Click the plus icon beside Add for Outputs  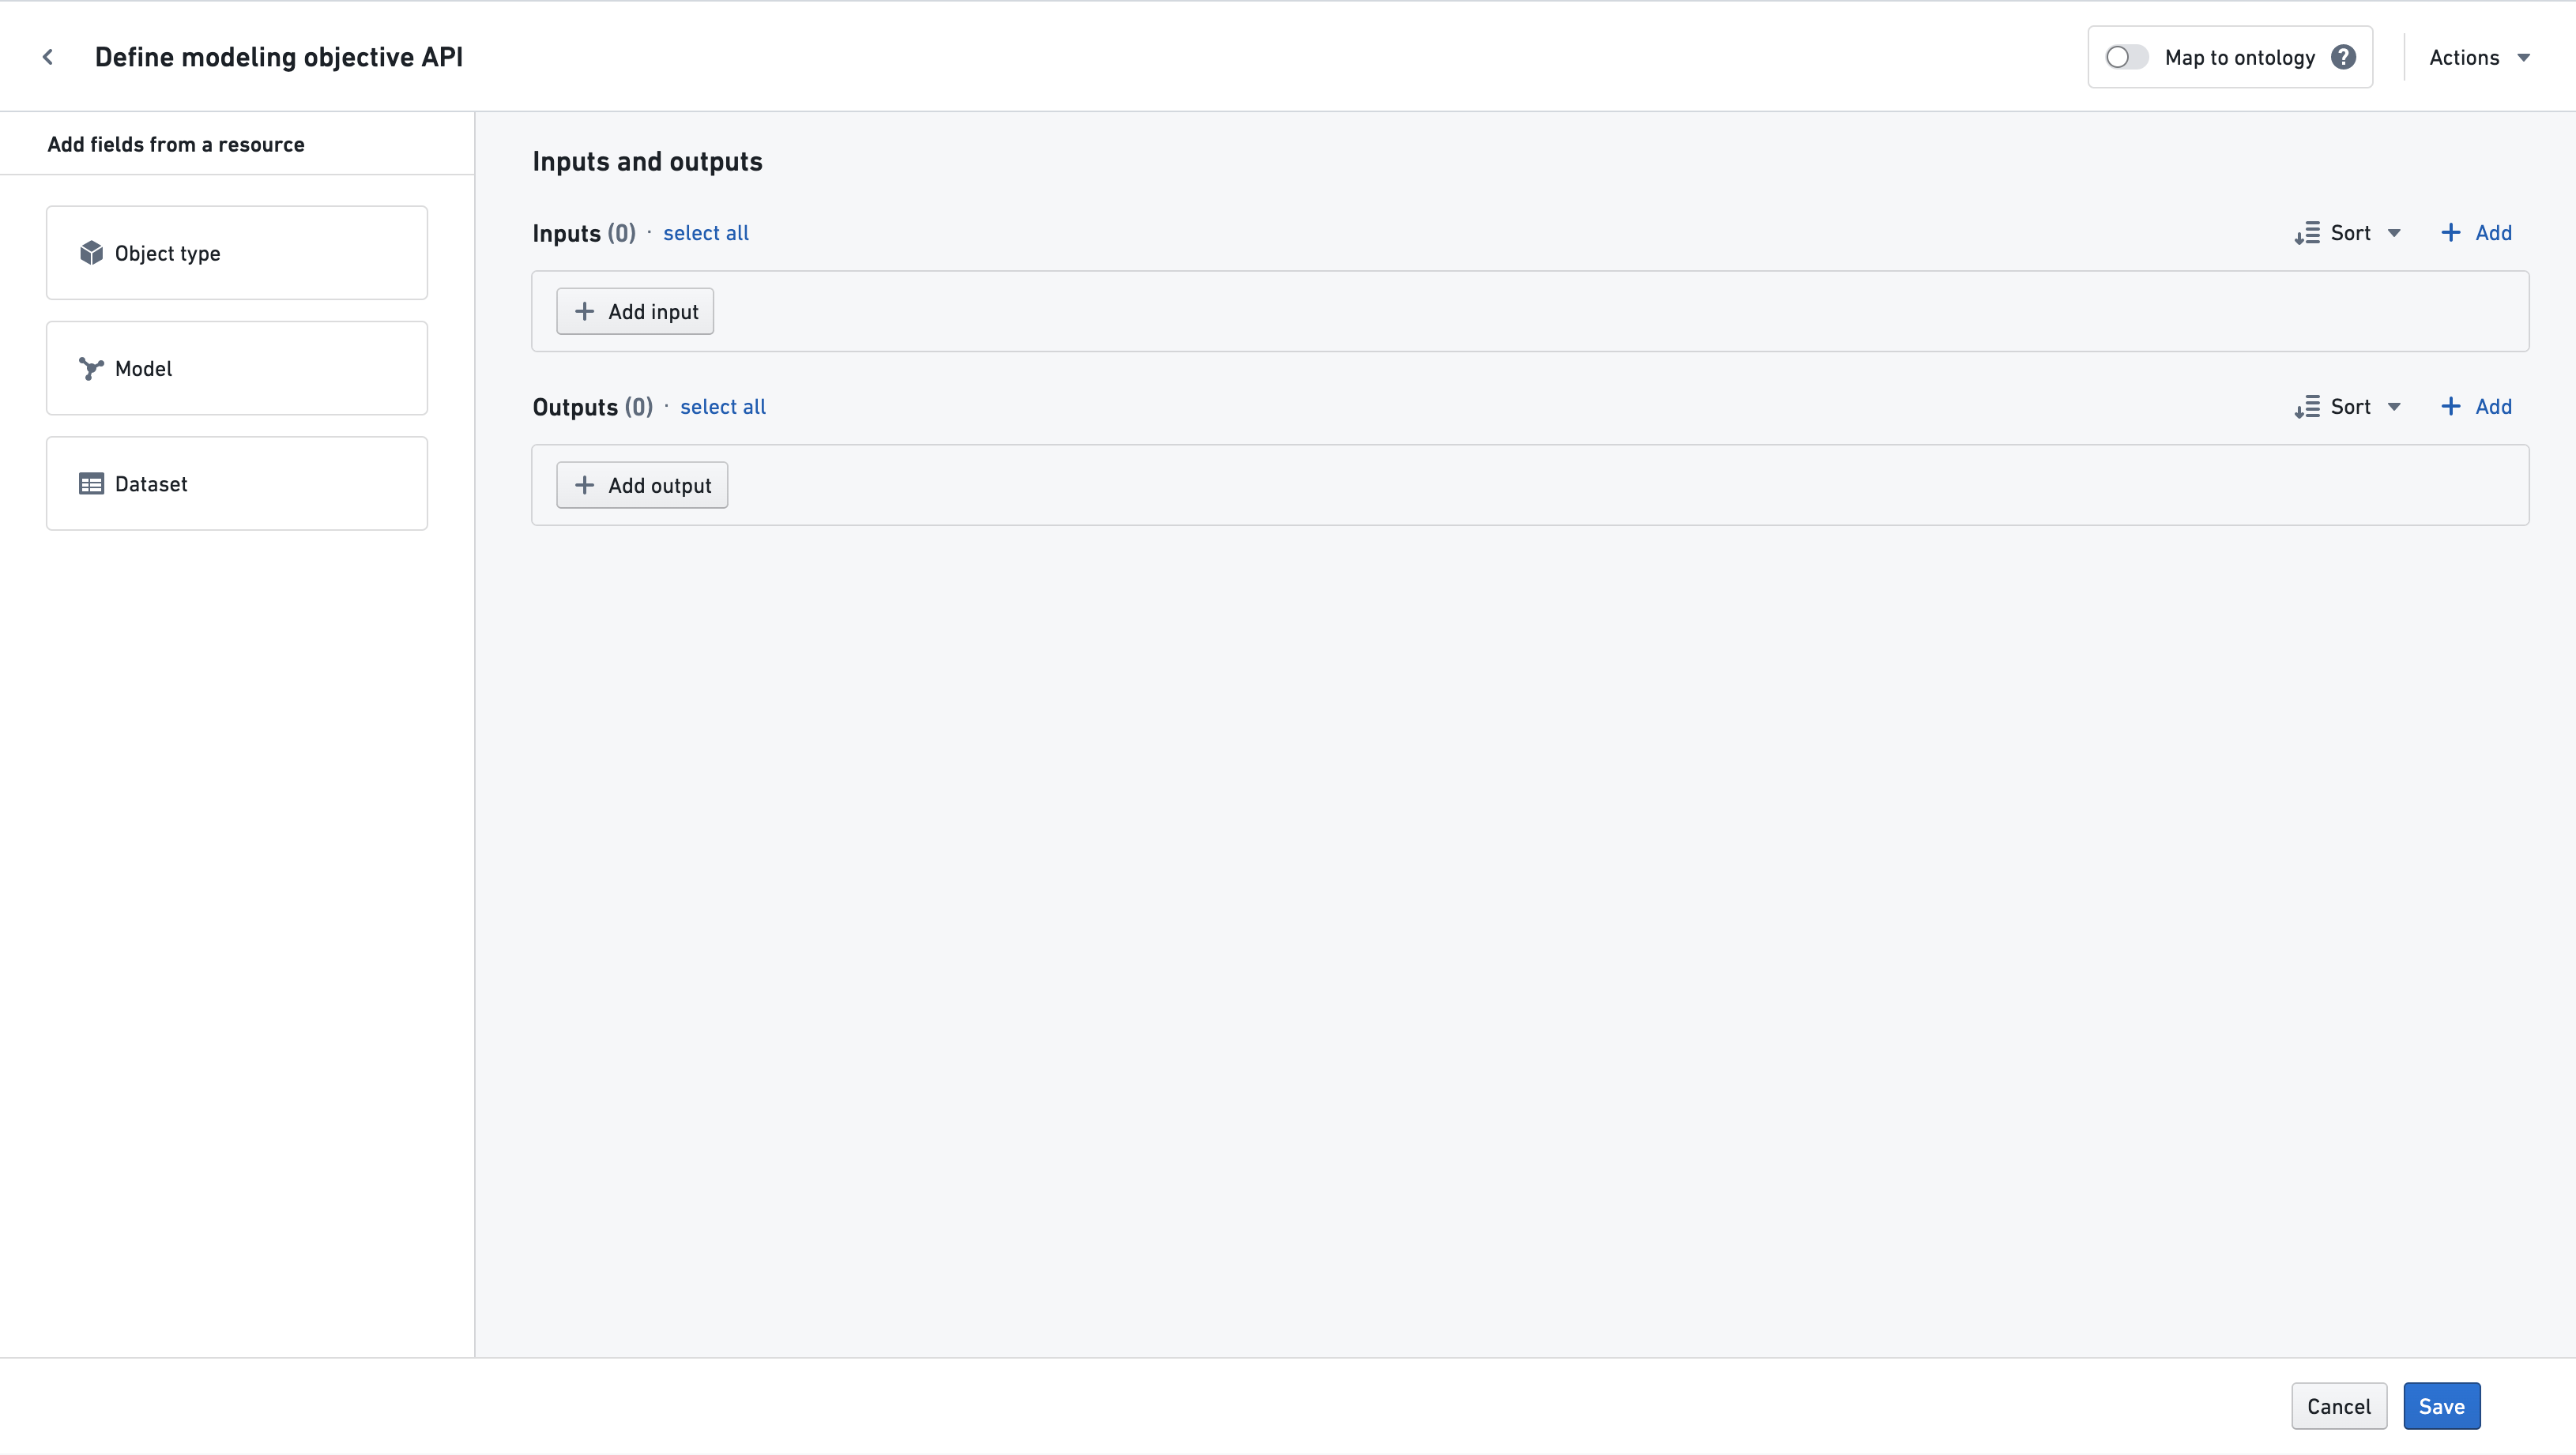tap(2450, 407)
